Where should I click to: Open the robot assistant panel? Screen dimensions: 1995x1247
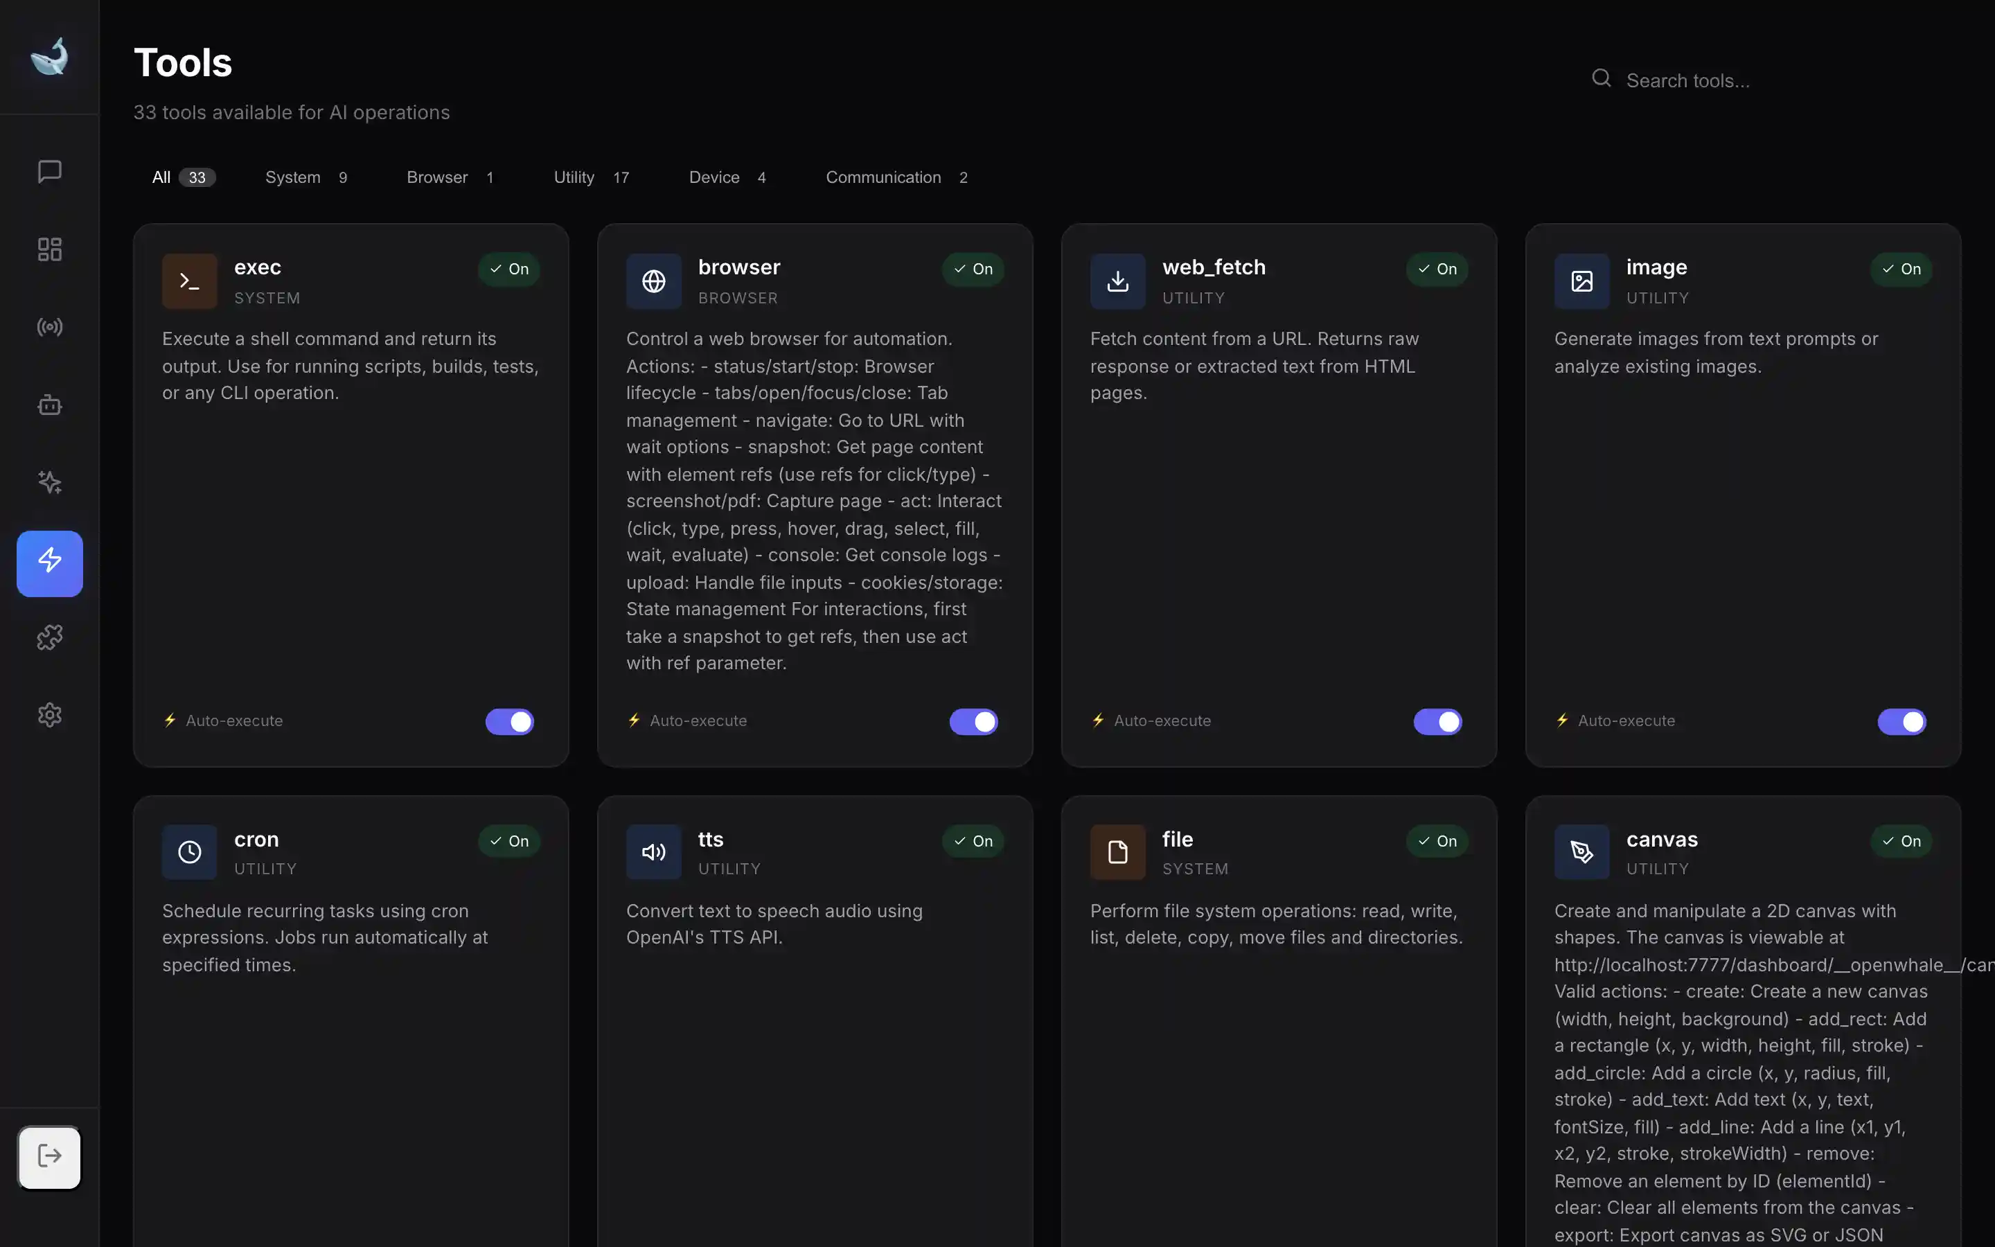pyautogui.click(x=49, y=405)
